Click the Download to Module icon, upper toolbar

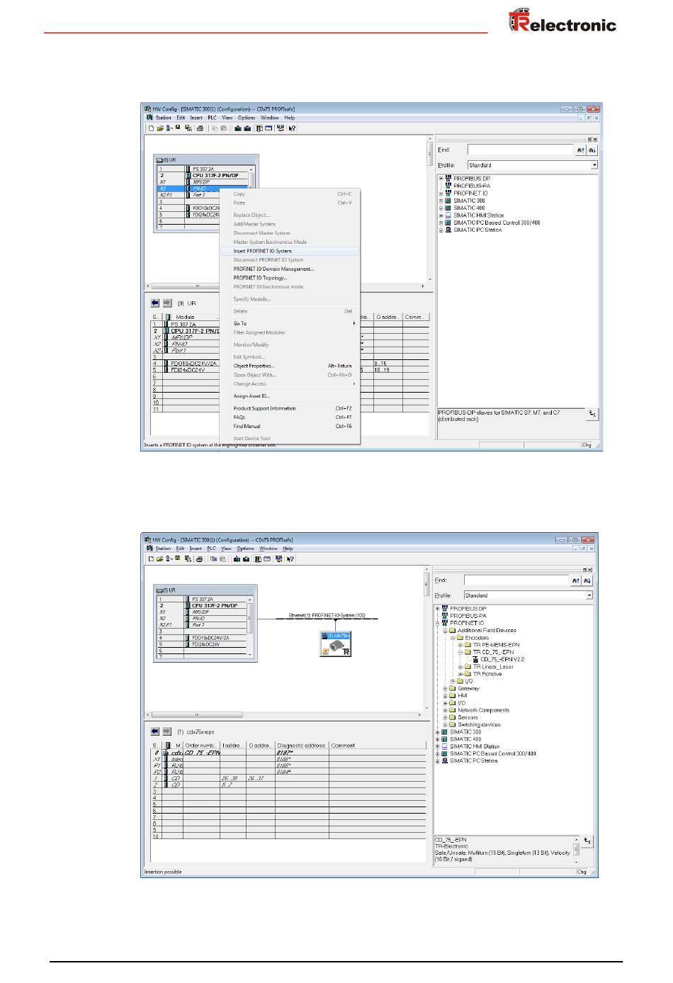pos(237,128)
